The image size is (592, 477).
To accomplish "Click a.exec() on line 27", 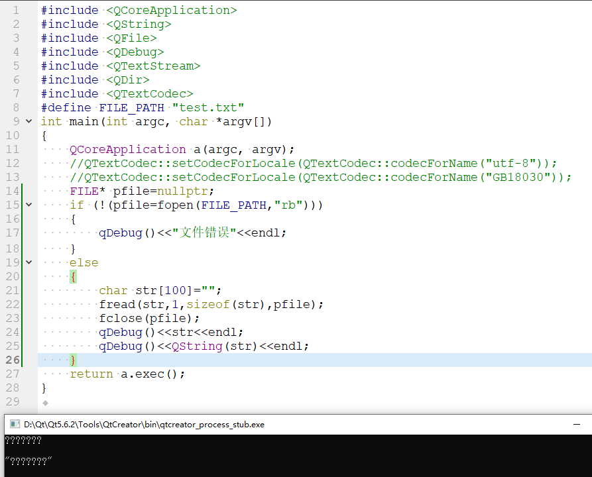I will pyautogui.click(x=148, y=374).
